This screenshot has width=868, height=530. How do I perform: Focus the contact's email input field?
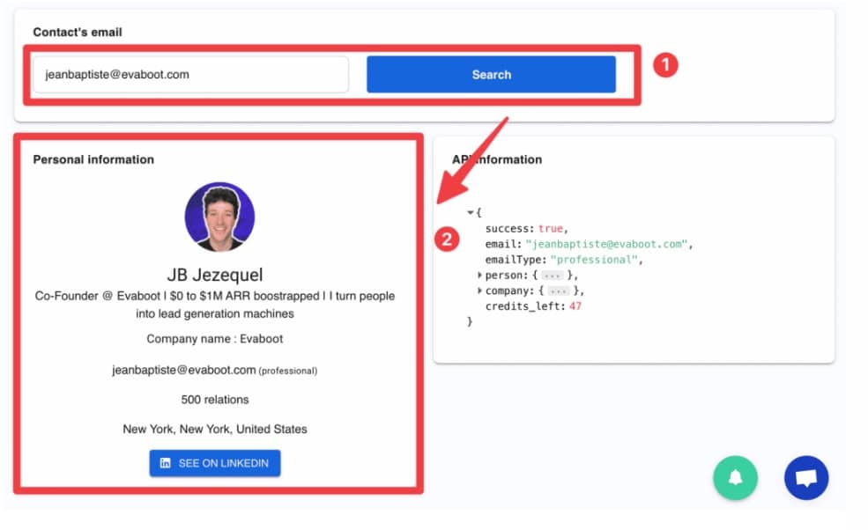[x=191, y=74]
